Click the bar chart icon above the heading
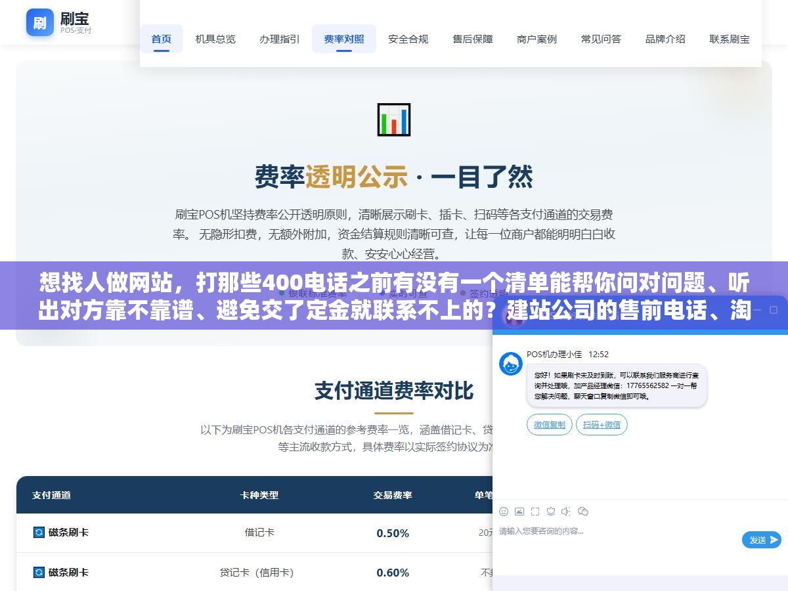The height and width of the screenshot is (591, 788). 394,120
